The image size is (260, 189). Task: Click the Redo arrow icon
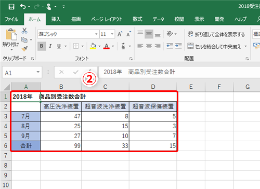37,7
